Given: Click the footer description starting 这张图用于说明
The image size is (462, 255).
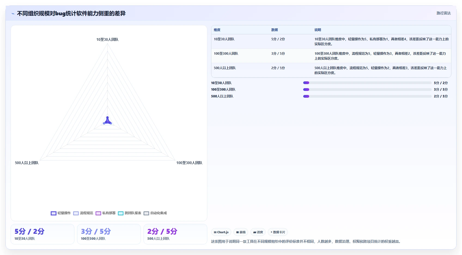Looking at the screenshot, I should pos(306,241).
